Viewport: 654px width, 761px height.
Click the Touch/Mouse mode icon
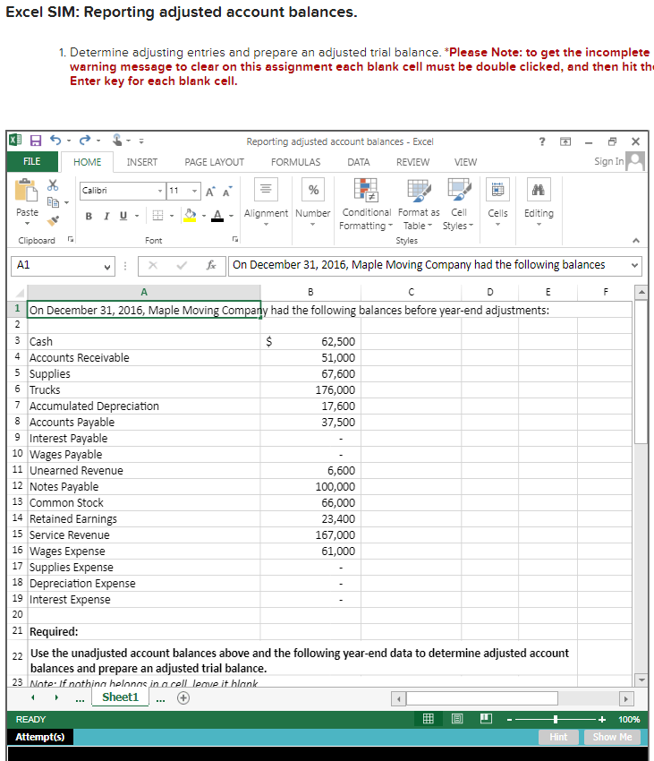click(117, 141)
